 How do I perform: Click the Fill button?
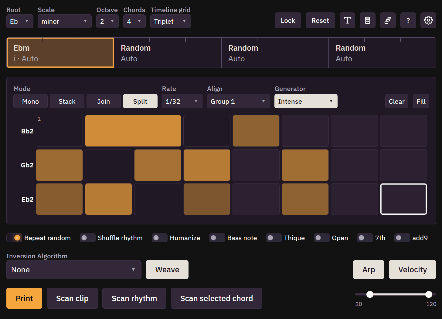[x=421, y=101]
